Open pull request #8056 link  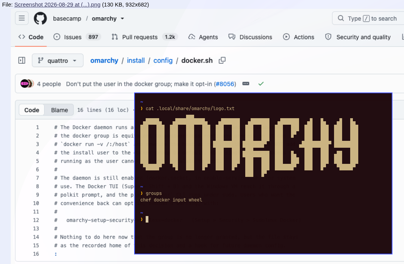point(225,84)
